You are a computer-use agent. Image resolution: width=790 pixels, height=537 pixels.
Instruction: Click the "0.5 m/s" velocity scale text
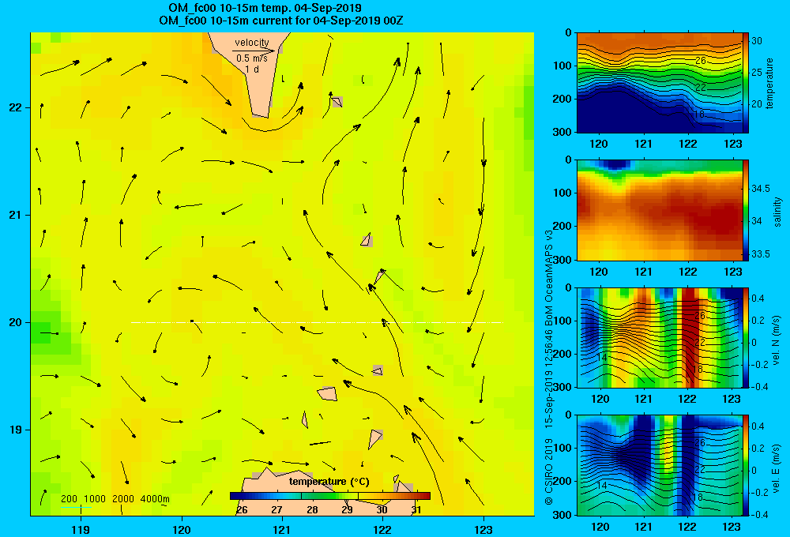(x=252, y=58)
